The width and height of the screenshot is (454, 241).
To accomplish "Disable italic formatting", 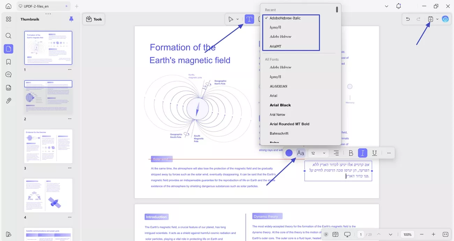I will (363, 153).
